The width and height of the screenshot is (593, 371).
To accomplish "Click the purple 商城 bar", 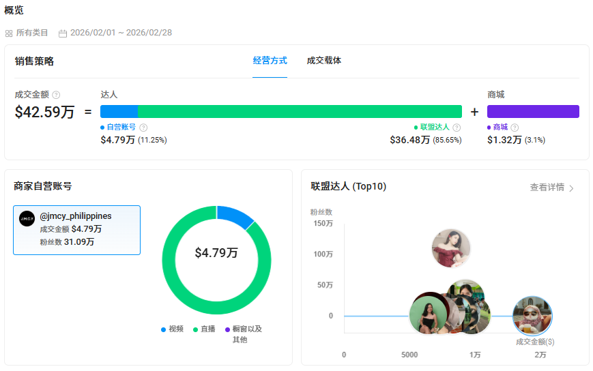I will coord(533,111).
